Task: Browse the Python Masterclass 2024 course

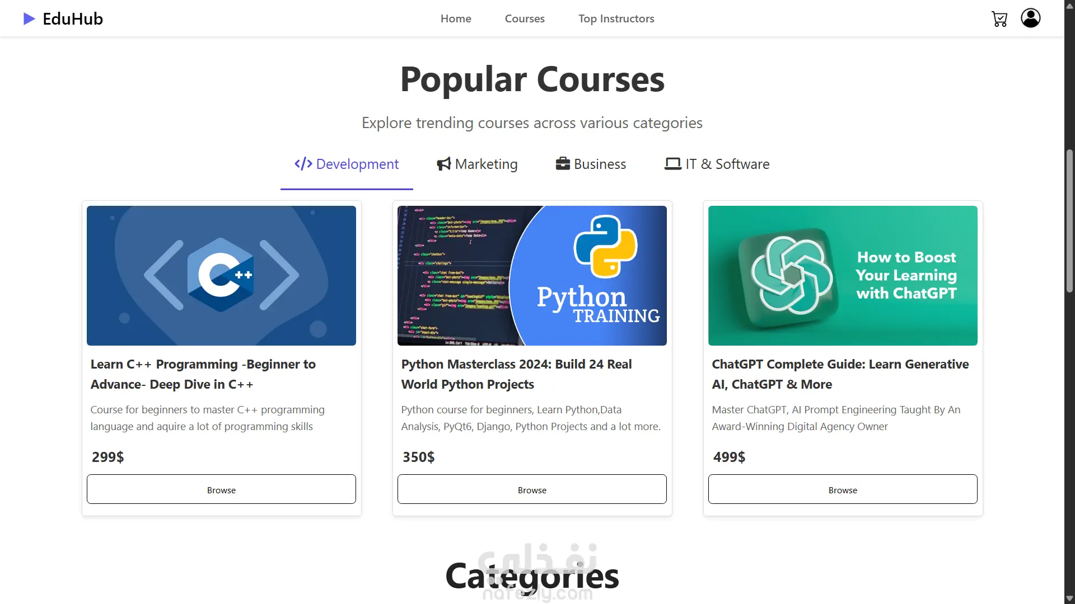Action: pos(532,489)
